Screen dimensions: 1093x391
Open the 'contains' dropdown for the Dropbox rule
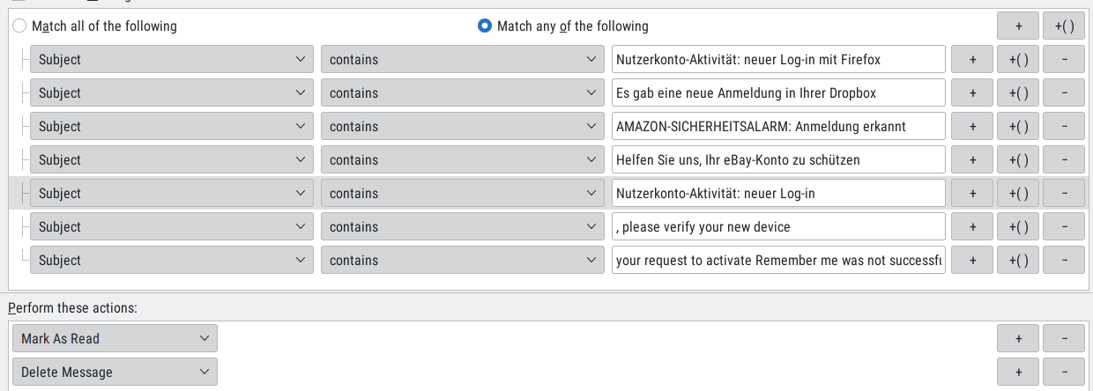(462, 93)
